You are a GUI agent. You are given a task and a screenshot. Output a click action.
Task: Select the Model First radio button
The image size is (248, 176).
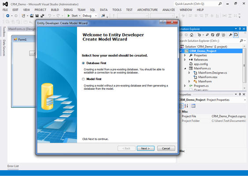[83, 79]
